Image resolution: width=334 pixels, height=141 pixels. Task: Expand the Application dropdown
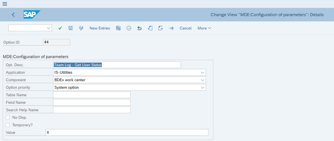[x=203, y=72]
